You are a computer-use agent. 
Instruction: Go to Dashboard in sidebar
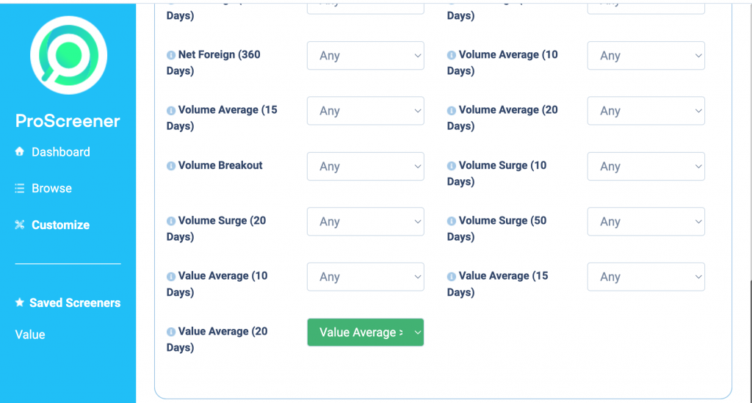click(x=60, y=152)
